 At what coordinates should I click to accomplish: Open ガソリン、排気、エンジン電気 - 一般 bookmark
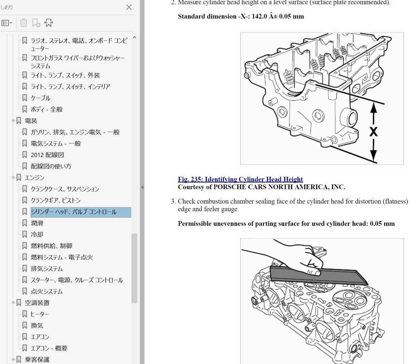click(75, 132)
